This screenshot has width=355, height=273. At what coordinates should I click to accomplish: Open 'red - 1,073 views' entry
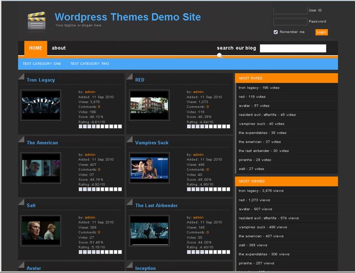tap(254, 200)
